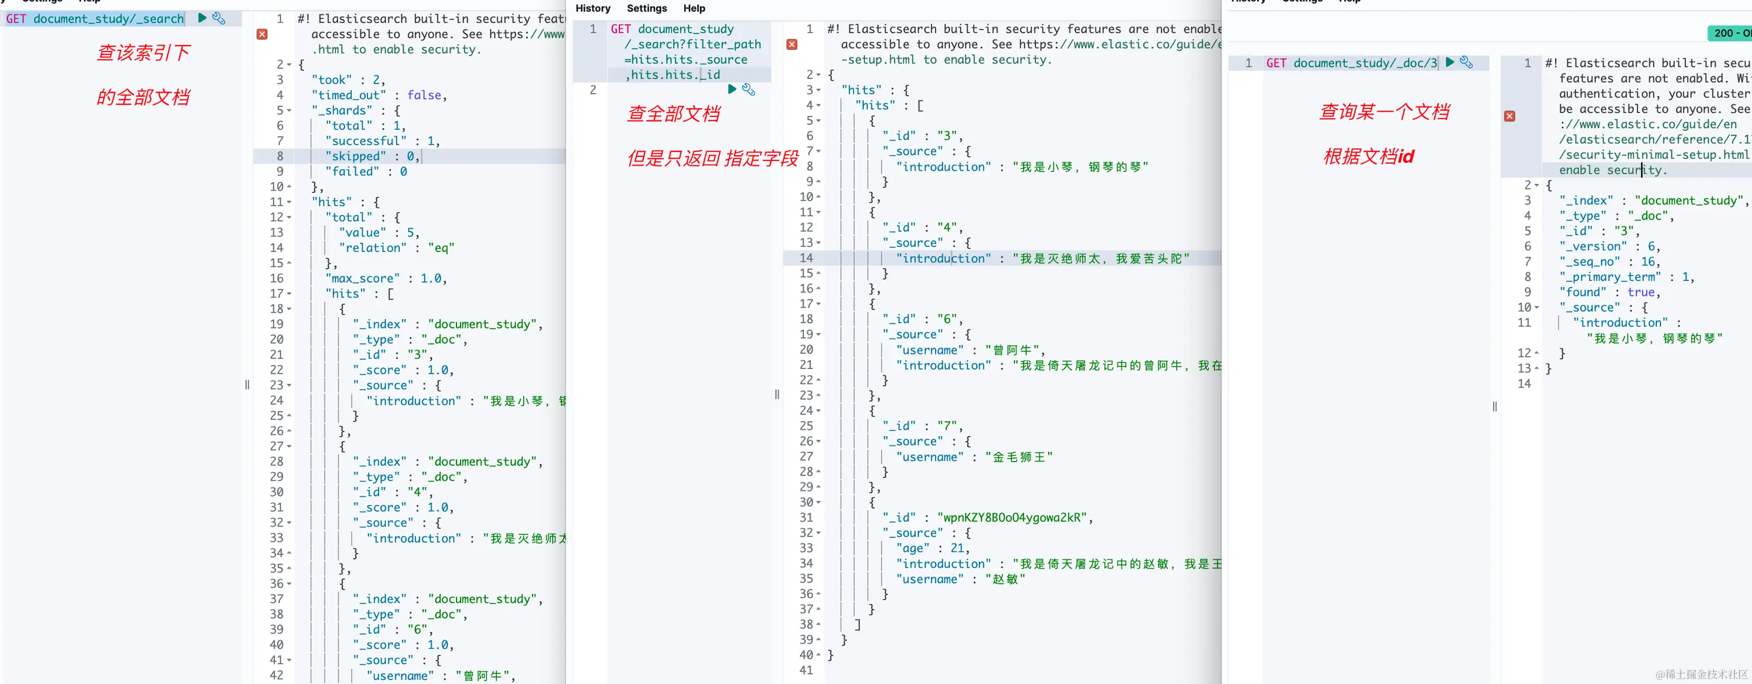
Task: Click the left console pane divider handle
Action: pyautogui.click(x=247, y=385)
